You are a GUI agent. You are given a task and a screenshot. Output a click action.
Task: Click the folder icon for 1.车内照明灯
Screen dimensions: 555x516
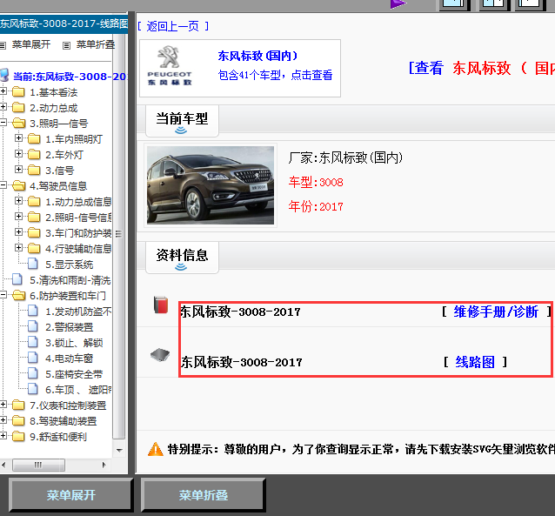click(x=34, y=139)
